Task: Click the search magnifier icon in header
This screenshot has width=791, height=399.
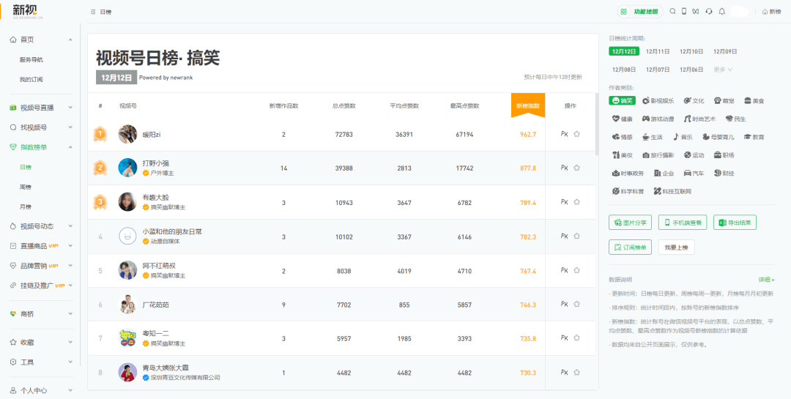Action: tap(672, 12)
